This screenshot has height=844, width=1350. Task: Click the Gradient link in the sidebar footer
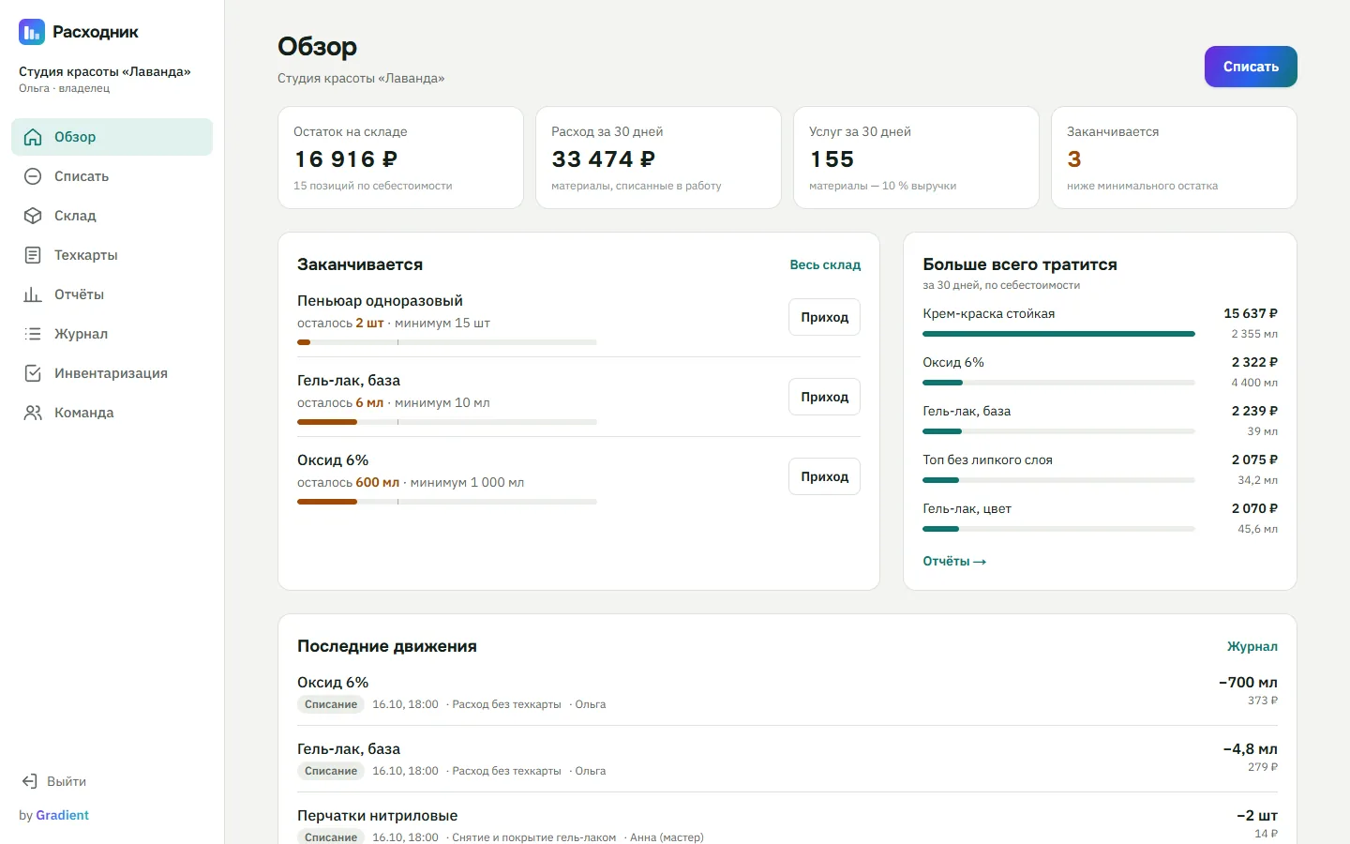[62, 815]
